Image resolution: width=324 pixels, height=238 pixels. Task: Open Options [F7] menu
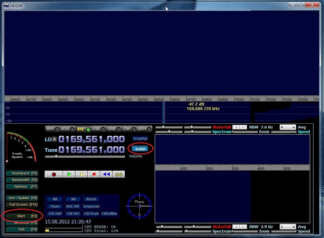tap(22, 186)
